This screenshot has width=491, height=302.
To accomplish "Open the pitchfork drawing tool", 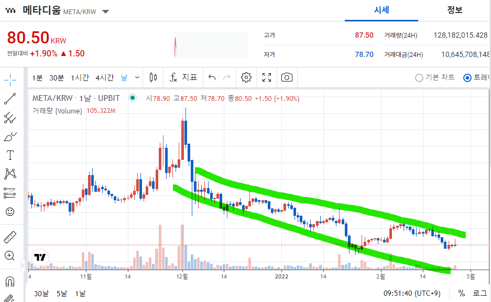I will click(x=10, y=118).
